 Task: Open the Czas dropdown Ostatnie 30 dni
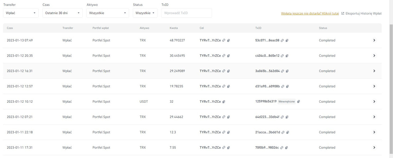[63, 13]
